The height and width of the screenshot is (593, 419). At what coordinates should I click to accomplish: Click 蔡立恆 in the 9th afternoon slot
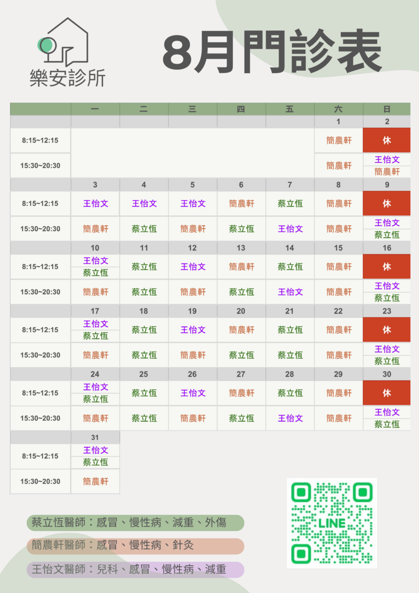pos(387,235)
